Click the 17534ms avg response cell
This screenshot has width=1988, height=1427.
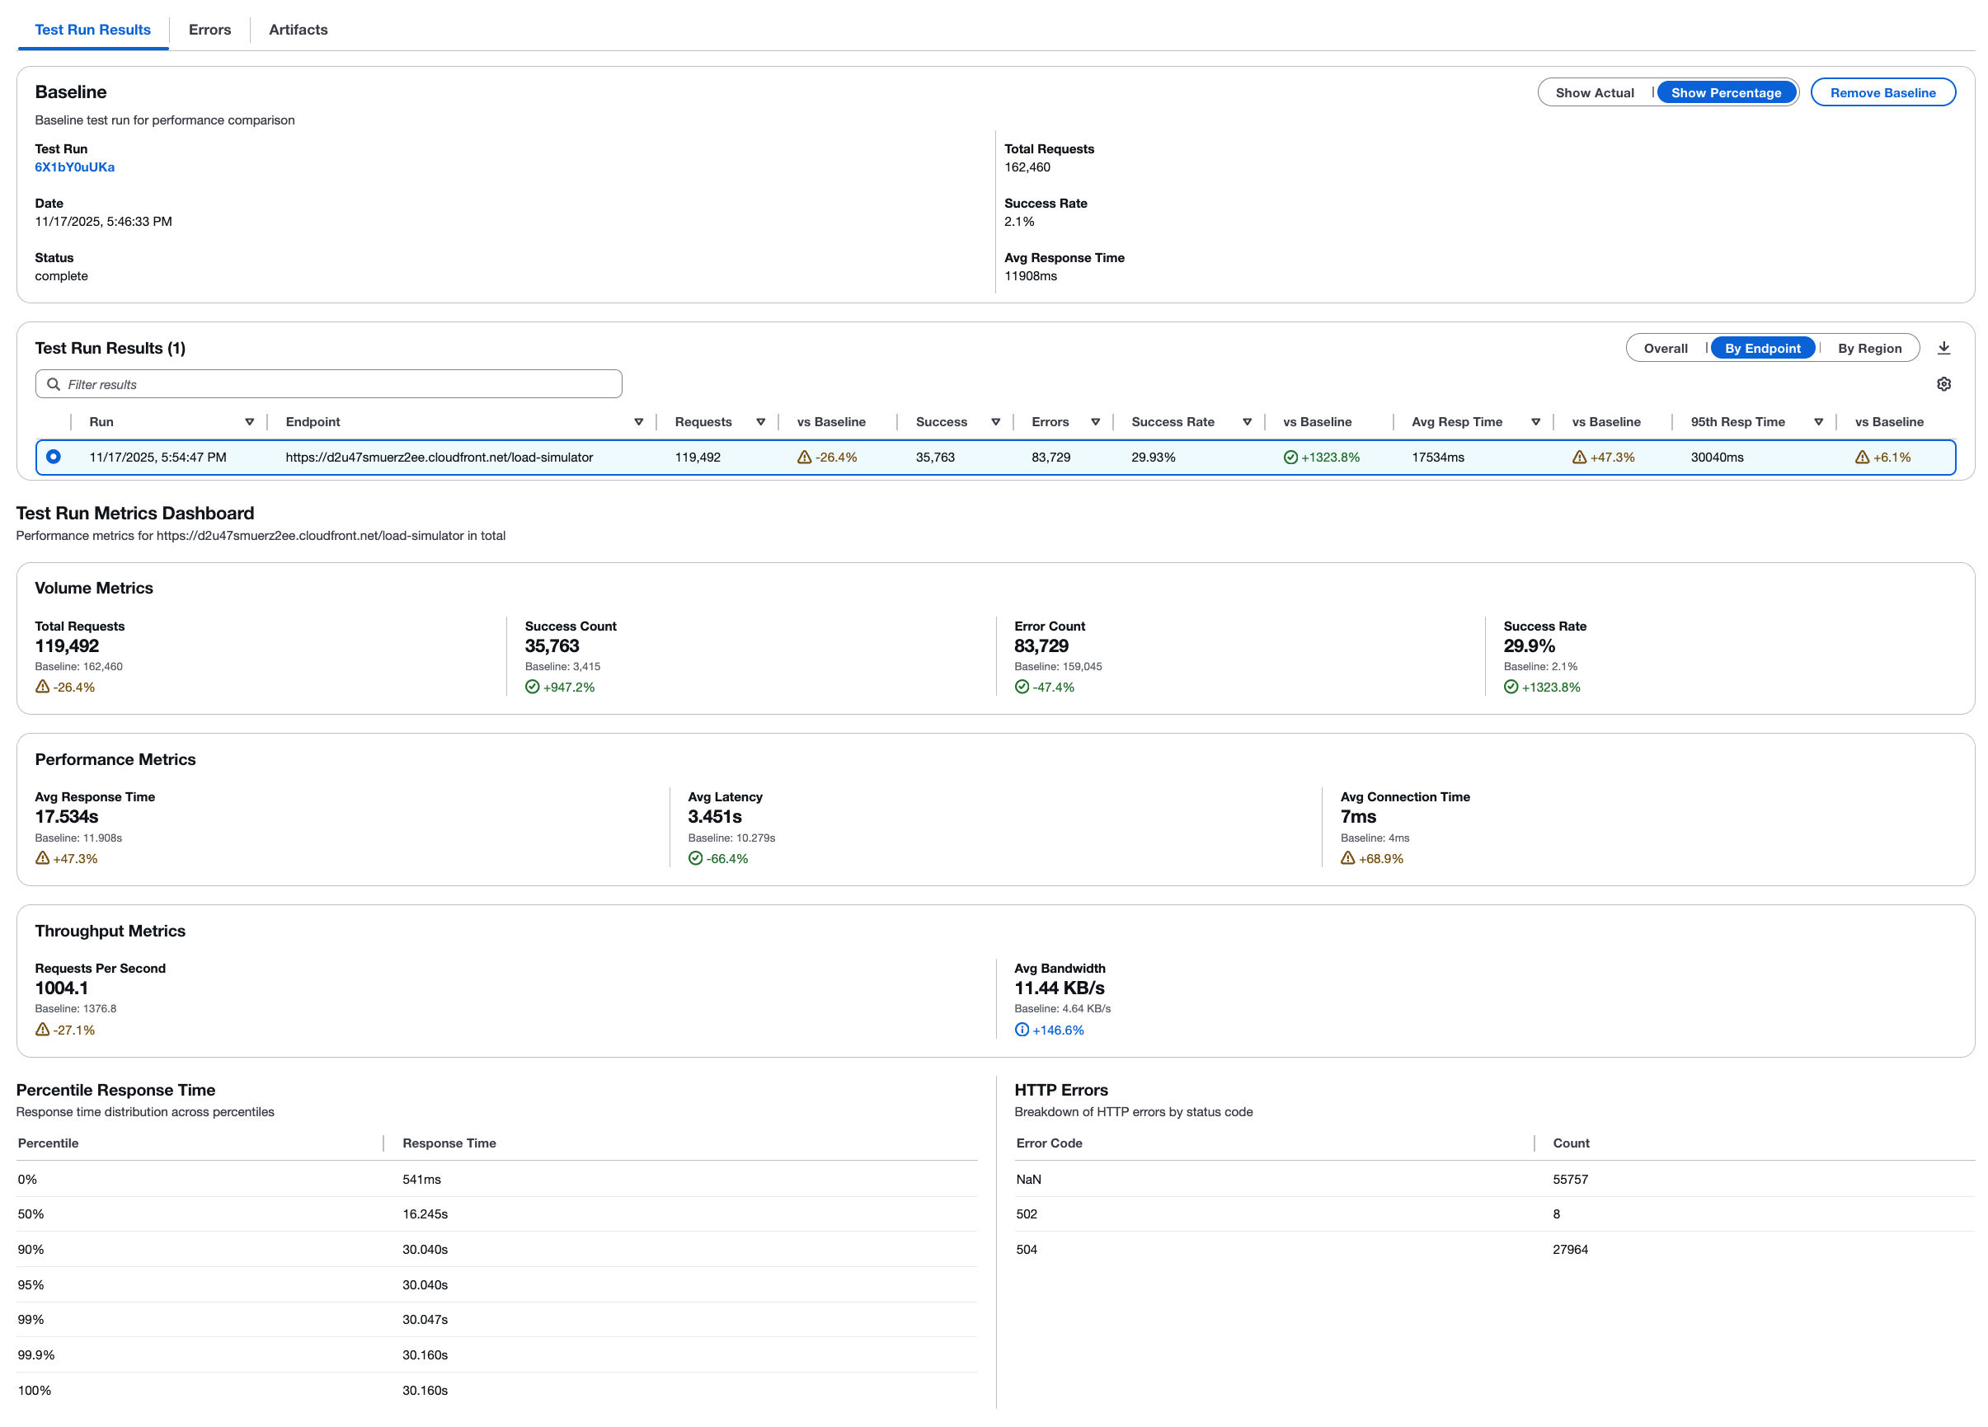point(1438,457)
